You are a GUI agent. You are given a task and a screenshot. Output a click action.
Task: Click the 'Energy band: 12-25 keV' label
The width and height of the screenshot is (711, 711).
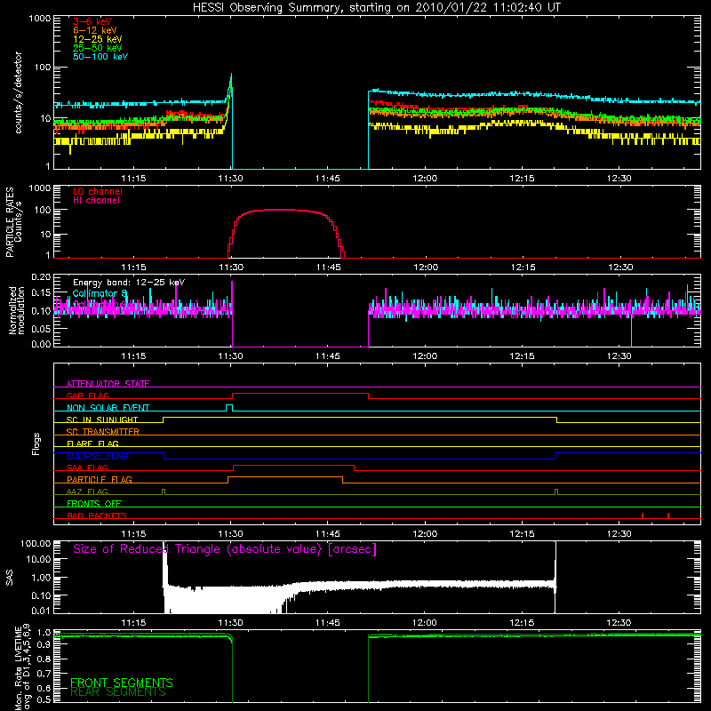129,283
